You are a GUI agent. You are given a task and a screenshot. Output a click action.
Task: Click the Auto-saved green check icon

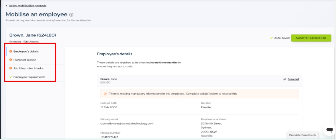click(271, 38)
